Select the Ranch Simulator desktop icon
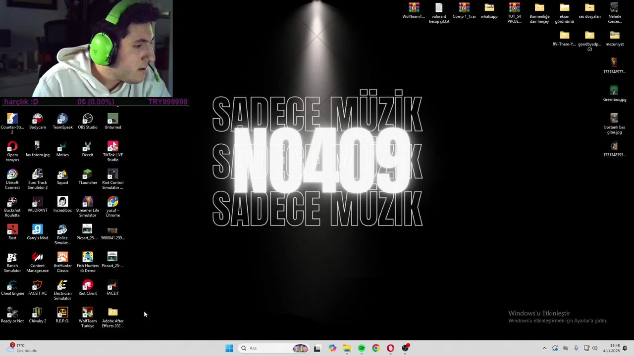The height and width of the screenshot is (356, 634). coord(12,262)
